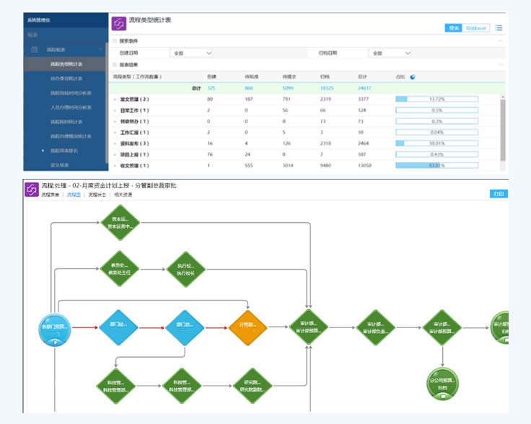The width and height of the screenshot is (531, 424).
Task: Click the purple logo beside 流程类型统计表
Action: click(119, 24)
